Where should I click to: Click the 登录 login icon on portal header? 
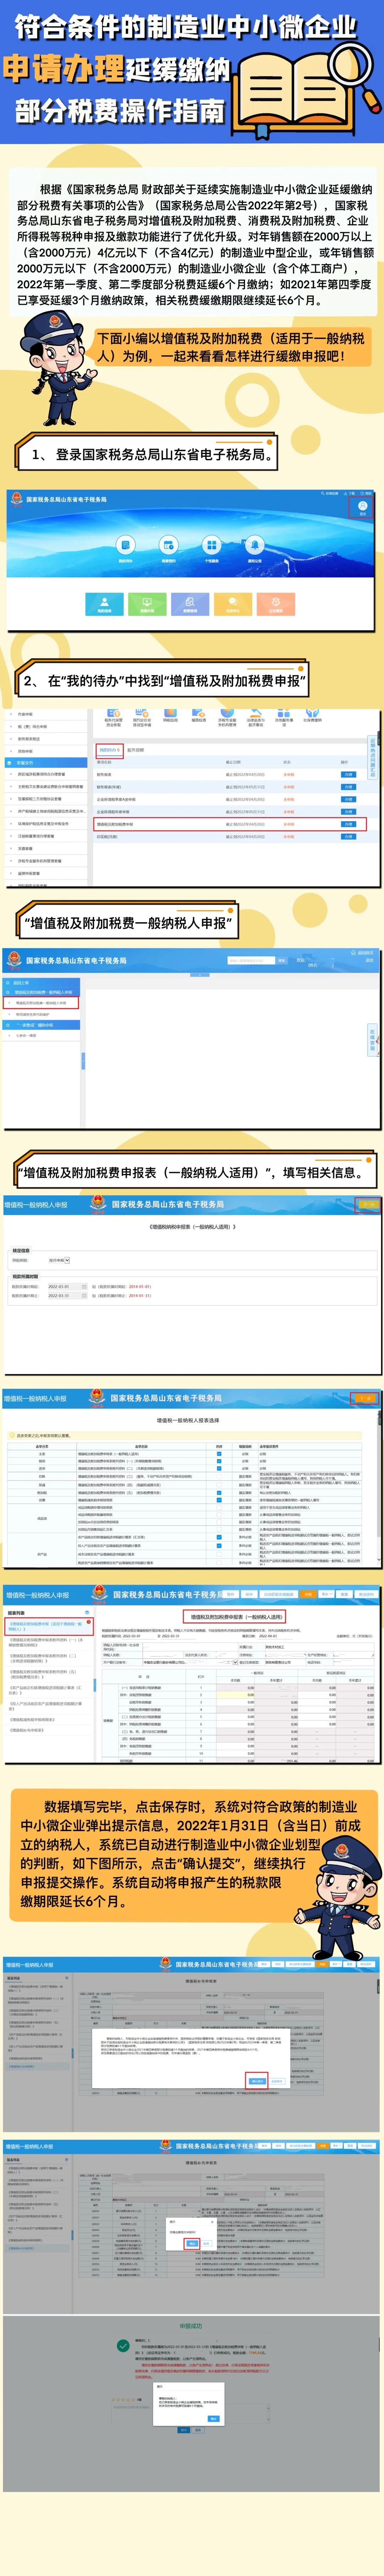pyautogui.click(x=363, y=507)
